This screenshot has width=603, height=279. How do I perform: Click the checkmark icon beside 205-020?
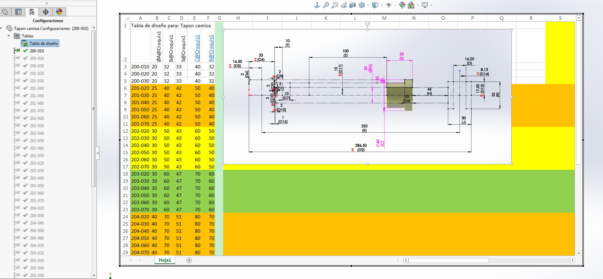click(25, 253)
